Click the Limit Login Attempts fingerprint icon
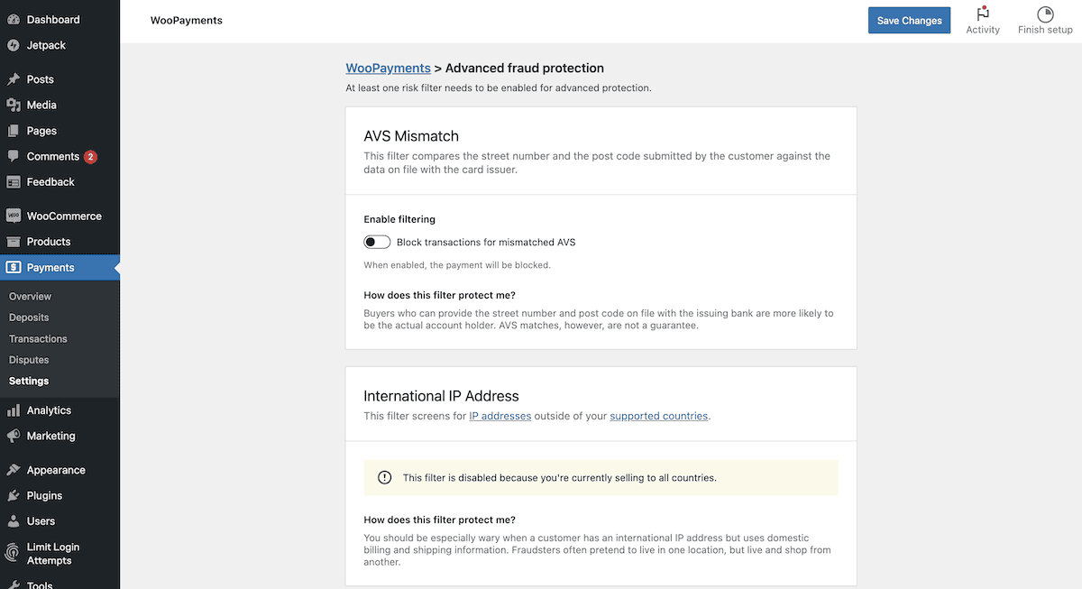The height and width of the screenshot is (589, 1082). point(14,552)
